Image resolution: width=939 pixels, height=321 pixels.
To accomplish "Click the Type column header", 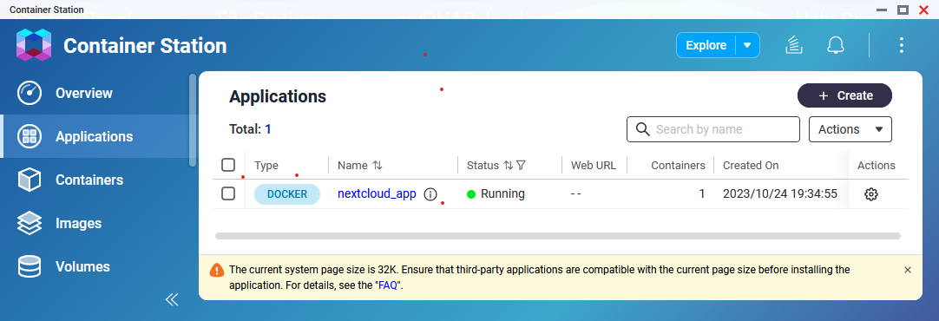I will pyautogui.click(x=266, y=166).
